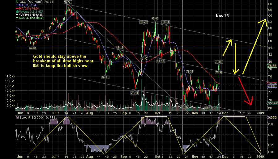
Task: Click the 77.93 price label
Action: click(x=219, y=72)
